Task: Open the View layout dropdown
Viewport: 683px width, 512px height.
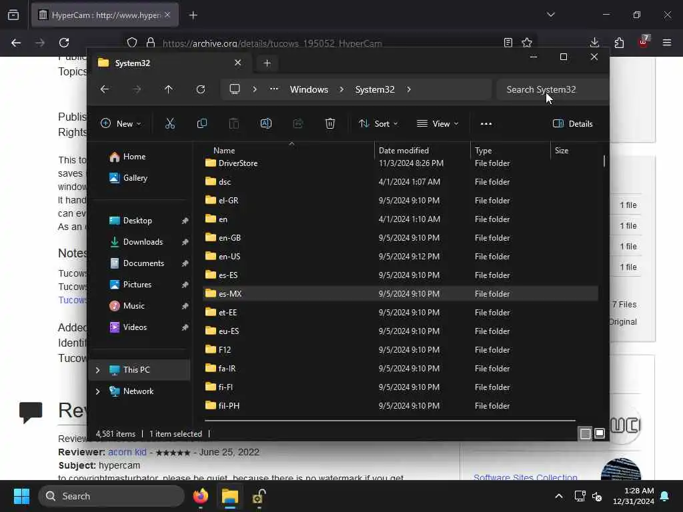Action: 438,123
